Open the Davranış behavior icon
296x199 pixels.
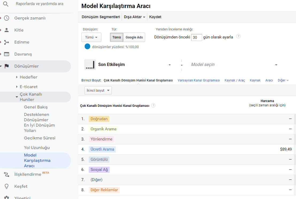pos(7,54)
